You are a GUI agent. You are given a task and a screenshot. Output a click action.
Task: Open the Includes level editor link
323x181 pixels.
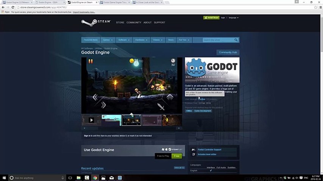pyautogui.click(x=207, y=154)
